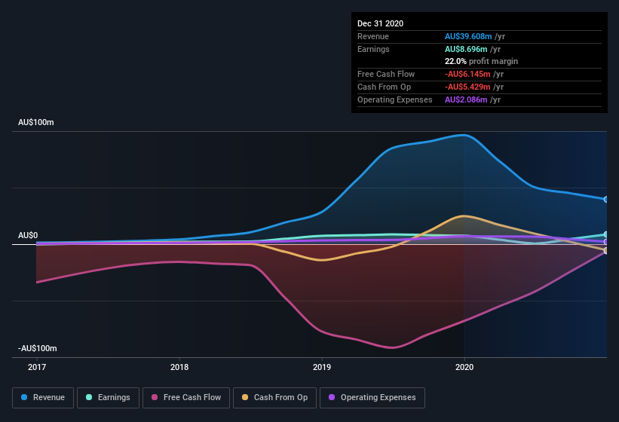Screen dimensions: 619x422
Task: Click the -AU$6.145m free cash flow value
Action: point(467,74)
